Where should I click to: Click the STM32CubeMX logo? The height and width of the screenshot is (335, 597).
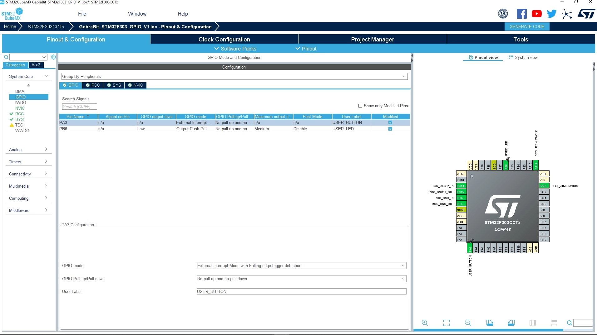[x=12, y=14]
